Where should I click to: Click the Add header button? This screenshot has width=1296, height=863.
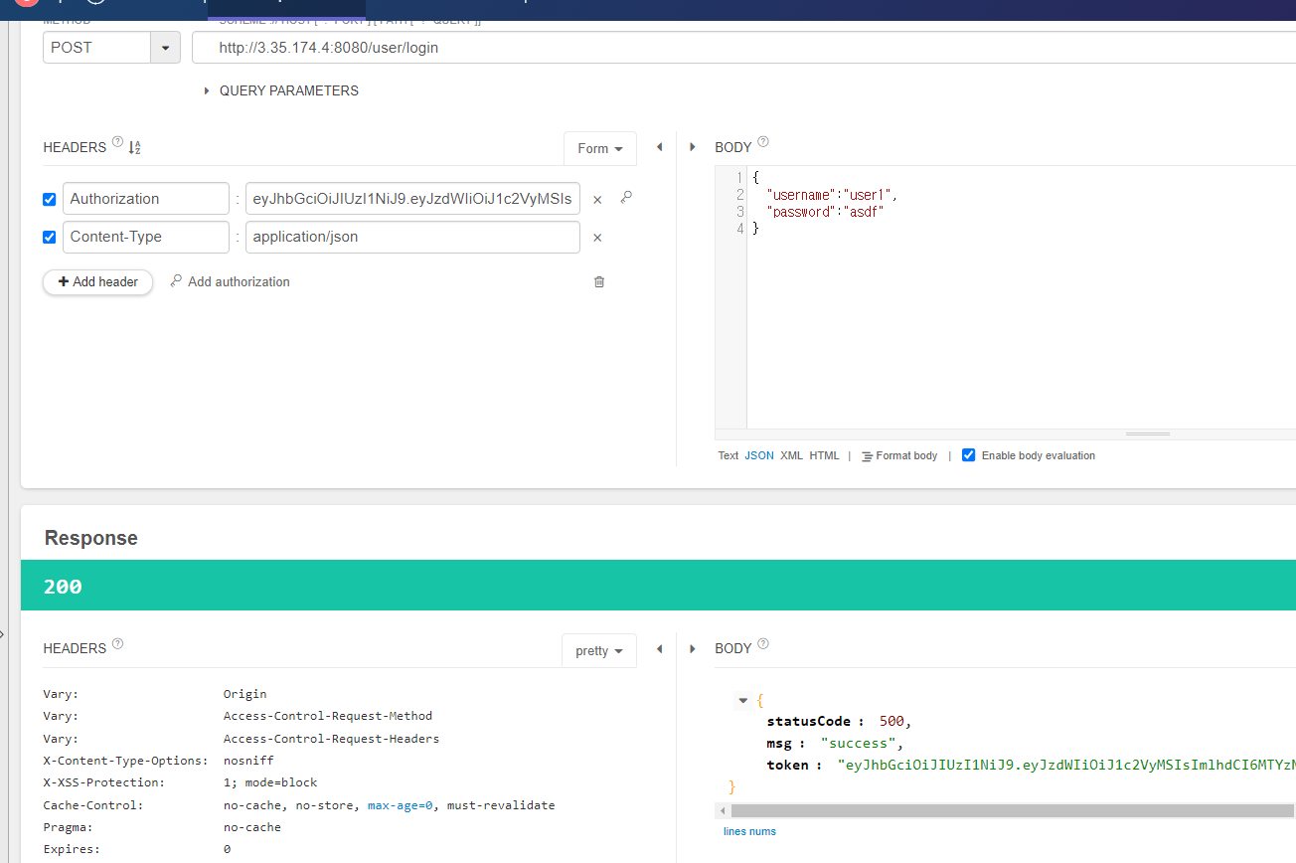point(97,282)
